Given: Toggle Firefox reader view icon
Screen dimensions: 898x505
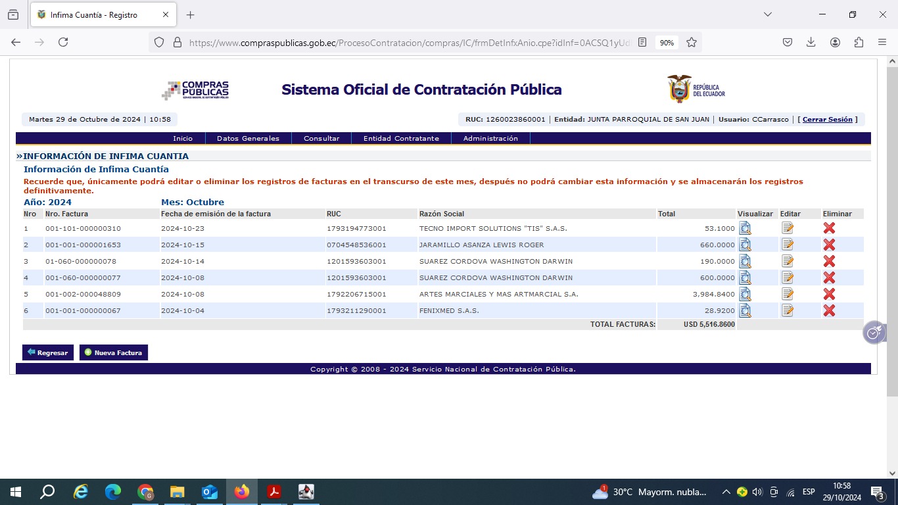Looking at the screenshot, I should (x=642, y=42).
